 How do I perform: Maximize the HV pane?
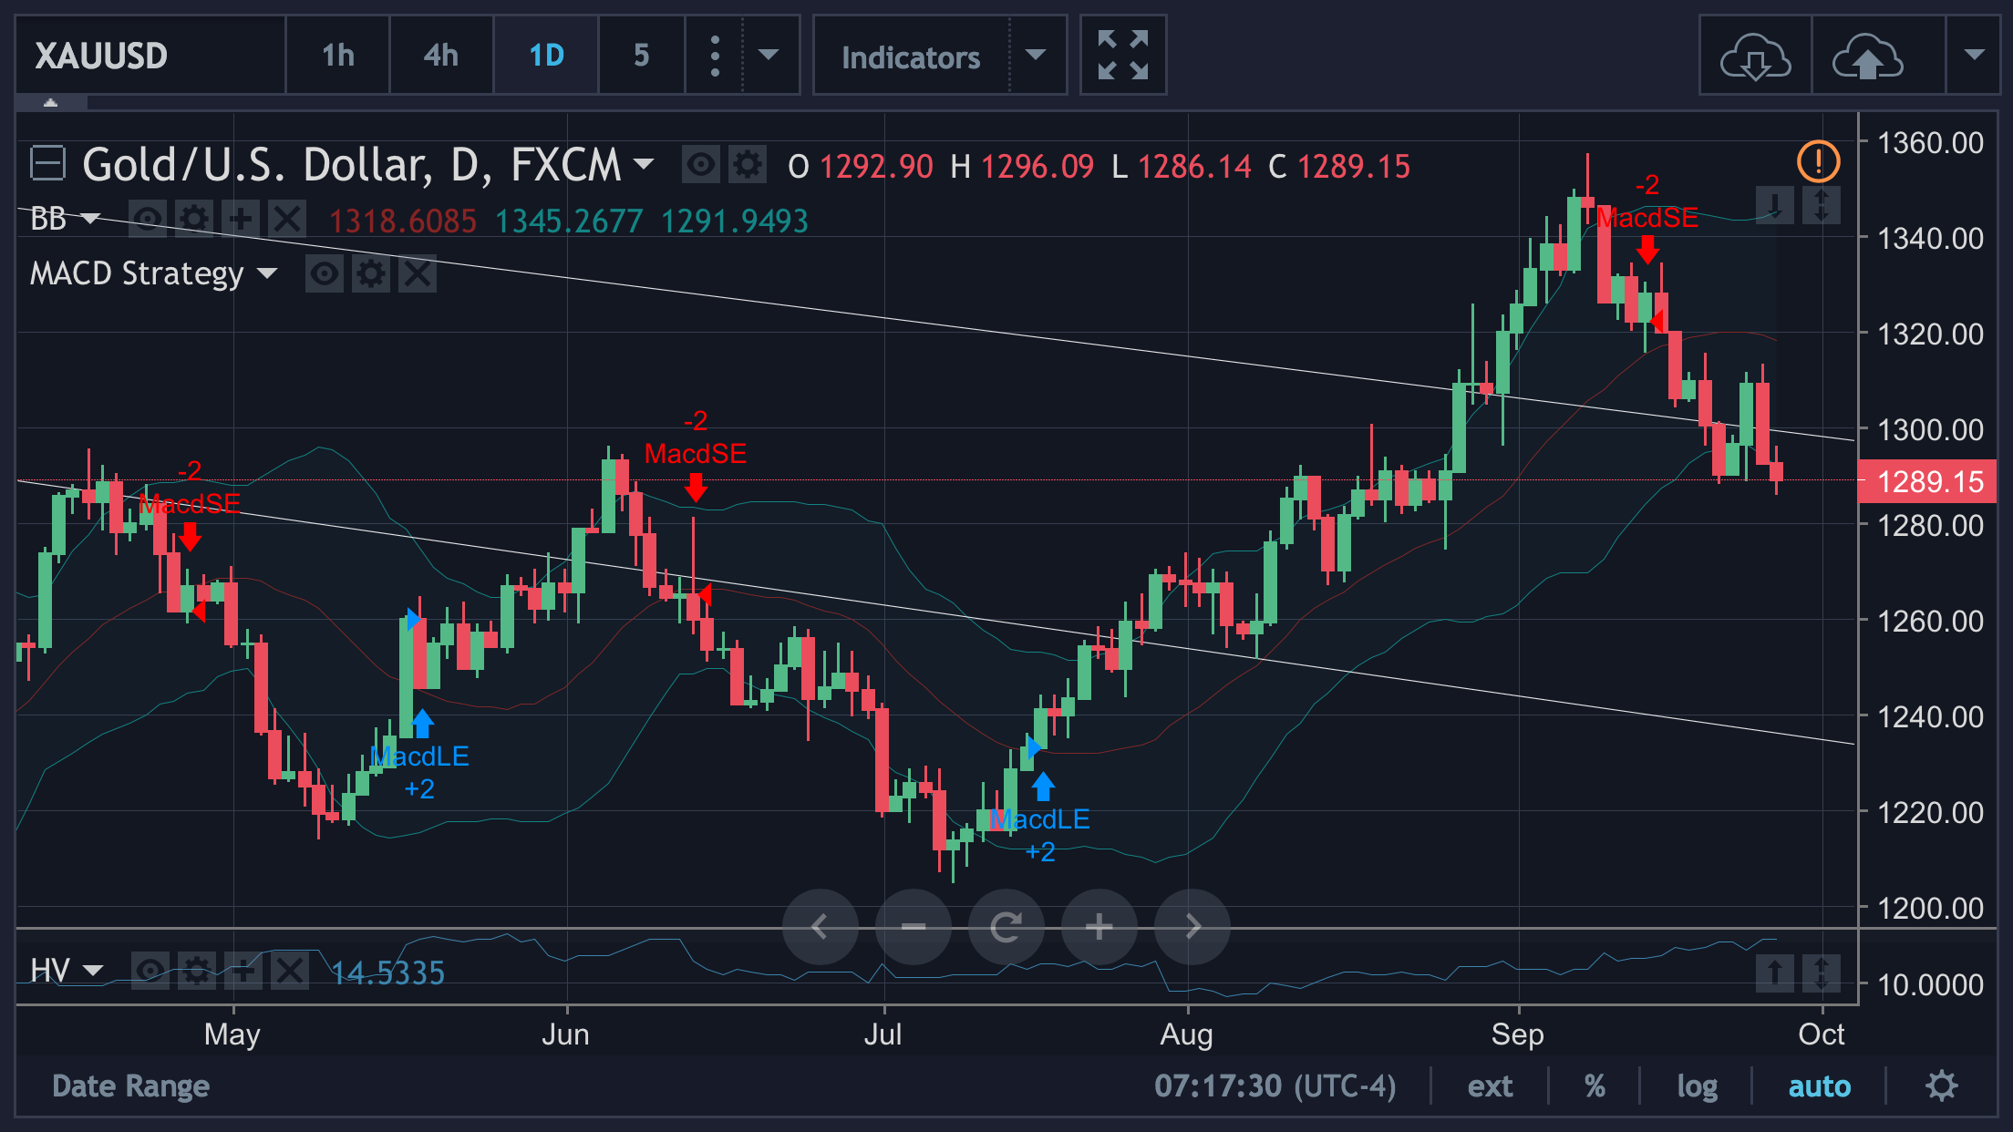[1822, 972]
